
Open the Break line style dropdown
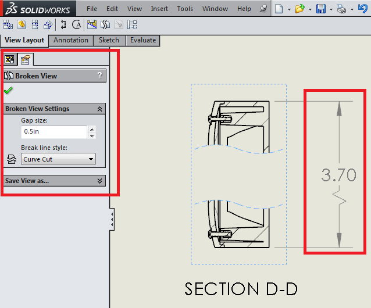(x=58, y=159)
